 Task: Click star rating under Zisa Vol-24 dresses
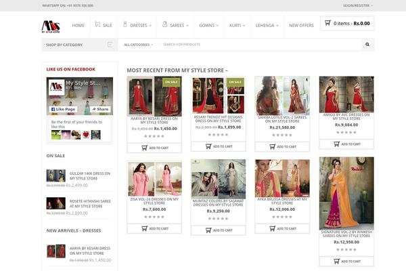[154, 217]
